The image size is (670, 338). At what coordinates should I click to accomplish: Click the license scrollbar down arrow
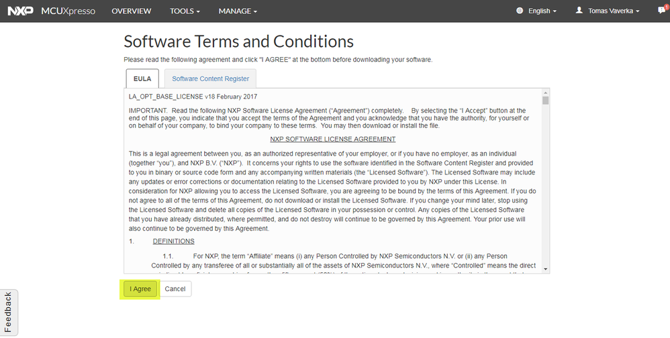click(x=546, y=269)
